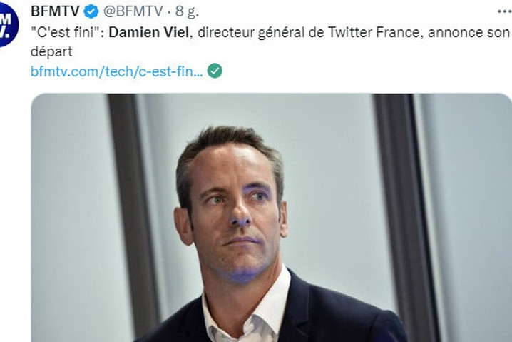Click the man's face in the photo
Screen dimensions: 512x342
(x=233, y=214)
